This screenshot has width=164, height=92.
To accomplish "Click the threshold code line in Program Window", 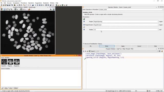I will pyautogui.click(x=103, y=56).
